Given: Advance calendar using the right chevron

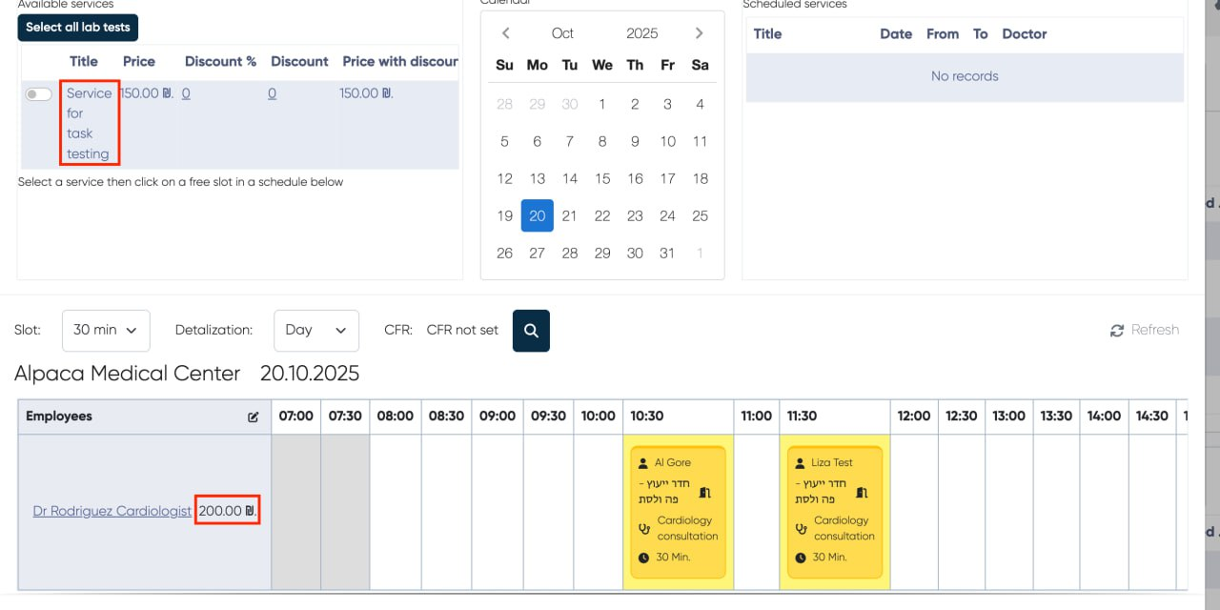Looking at the screenshot, I should [699, 33].
